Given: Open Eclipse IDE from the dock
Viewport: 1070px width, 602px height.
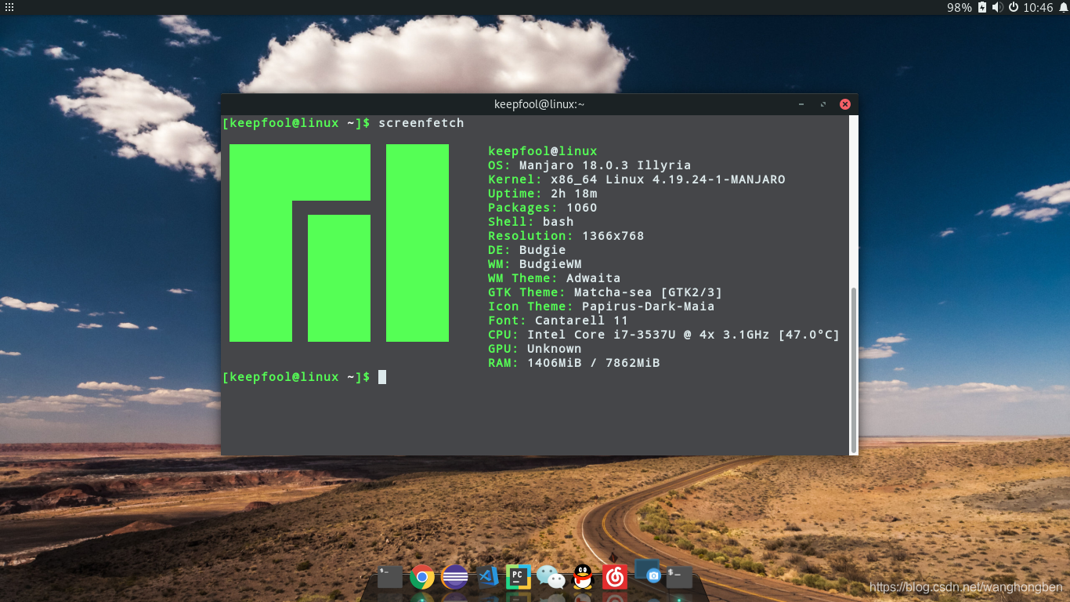Looking at the screenshot, I should click(x=454, y=577).
